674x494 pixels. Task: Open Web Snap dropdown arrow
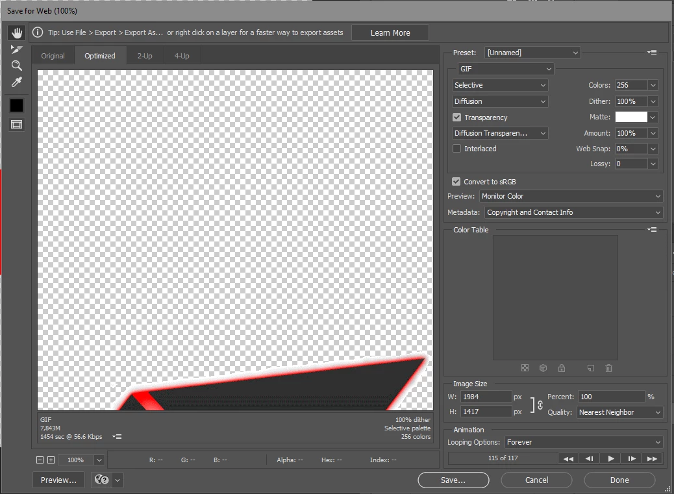tap(653, 149)
